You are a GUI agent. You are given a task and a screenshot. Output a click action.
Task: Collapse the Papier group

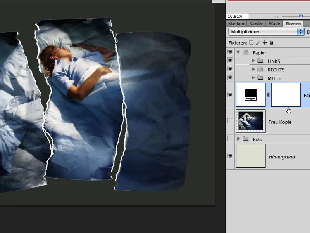(238, 52)
